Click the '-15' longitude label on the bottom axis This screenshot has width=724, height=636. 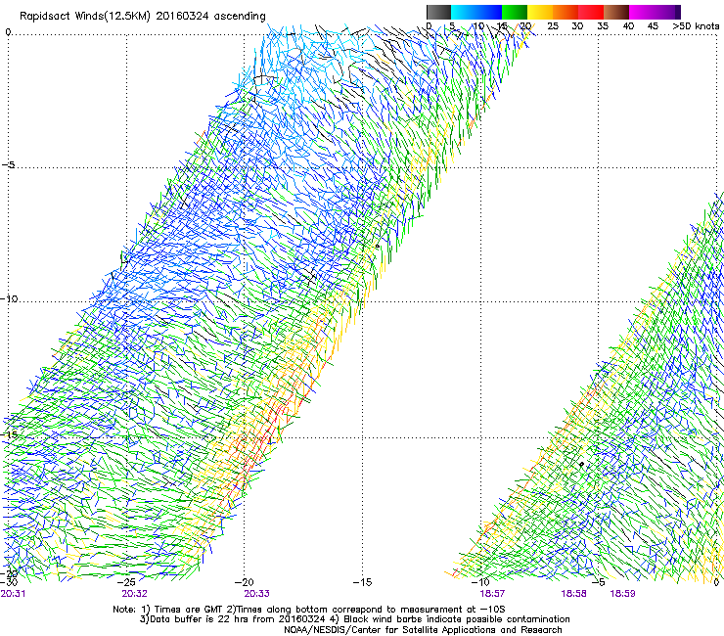pos(362,582)
